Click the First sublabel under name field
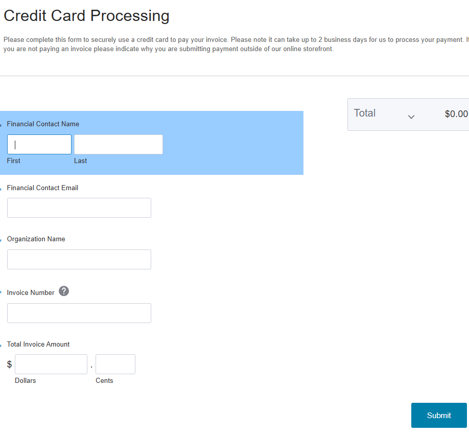The width and height of the screenshot is (469, 435). click(x=13, y=161)
